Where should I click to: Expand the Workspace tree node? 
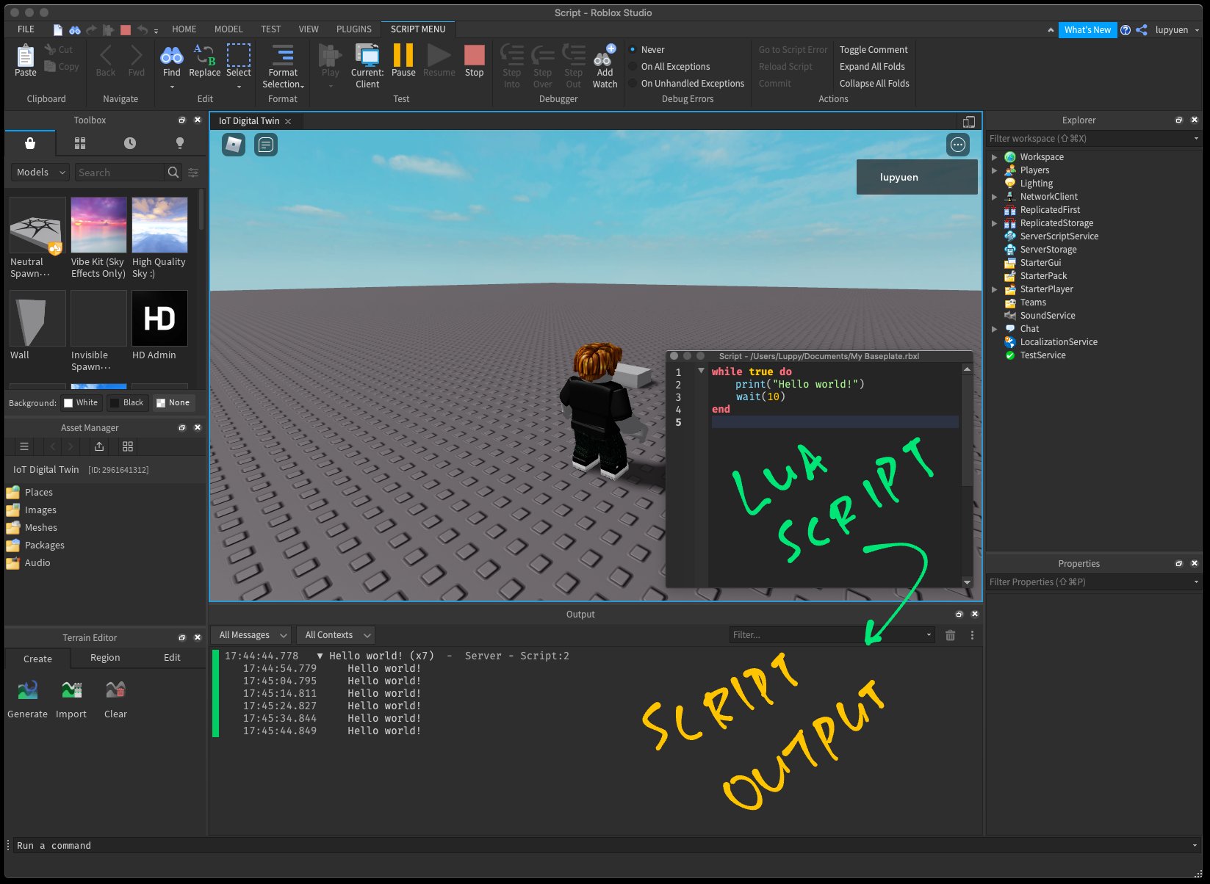point(994,157)
